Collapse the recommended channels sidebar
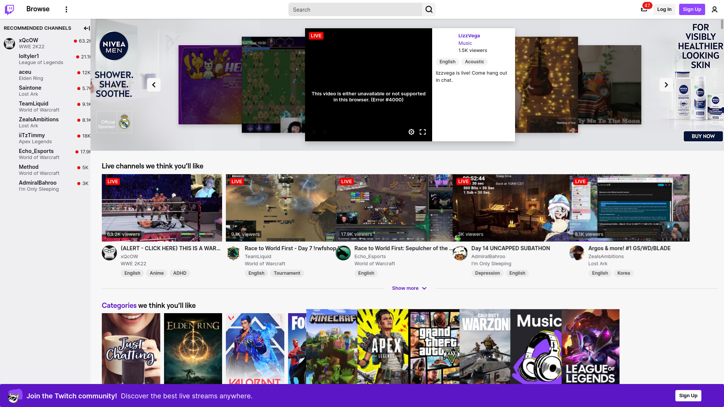 (87, 28)
